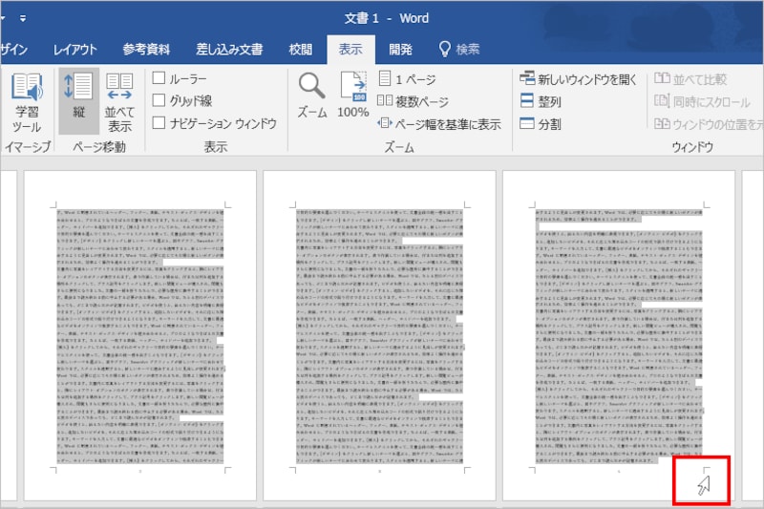The height and width of the screenshot is (509, 764).
Task: Click 並べて比較 side by side comparison
Action: pyautogui.click(x=690, y=78)
